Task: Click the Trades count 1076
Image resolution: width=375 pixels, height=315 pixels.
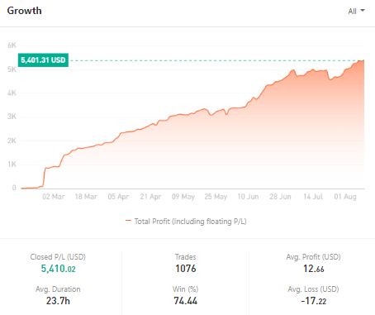Action: coord(186,269)
